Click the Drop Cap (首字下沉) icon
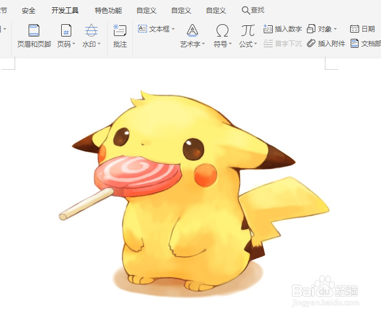 268,43
